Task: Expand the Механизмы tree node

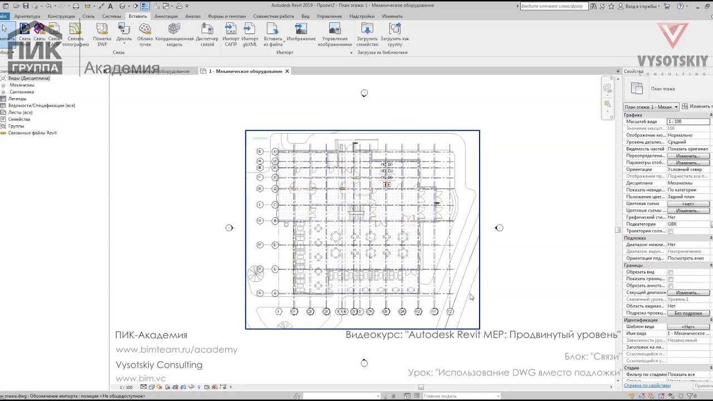Action: (x=3, y=85)
